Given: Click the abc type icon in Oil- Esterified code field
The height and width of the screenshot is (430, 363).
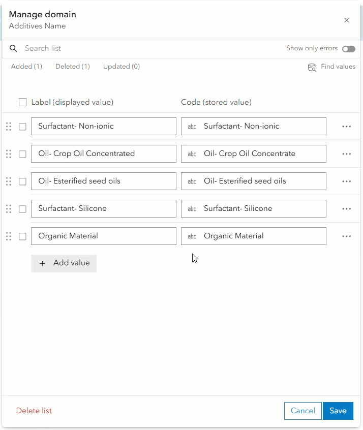Looking at the screenshot, I should click(192, 181).
